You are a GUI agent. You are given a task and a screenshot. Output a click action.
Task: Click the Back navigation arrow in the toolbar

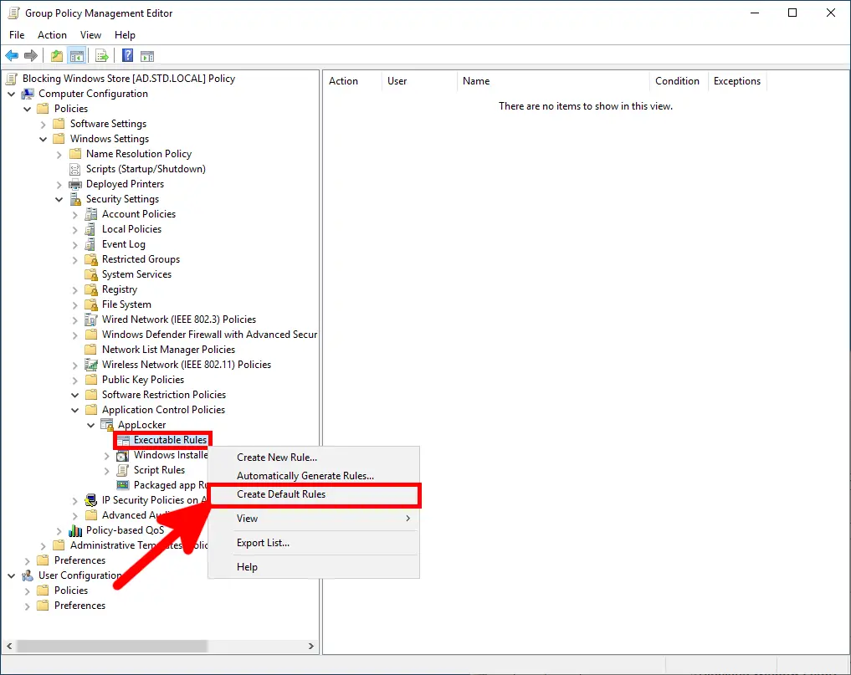(12, 55)
